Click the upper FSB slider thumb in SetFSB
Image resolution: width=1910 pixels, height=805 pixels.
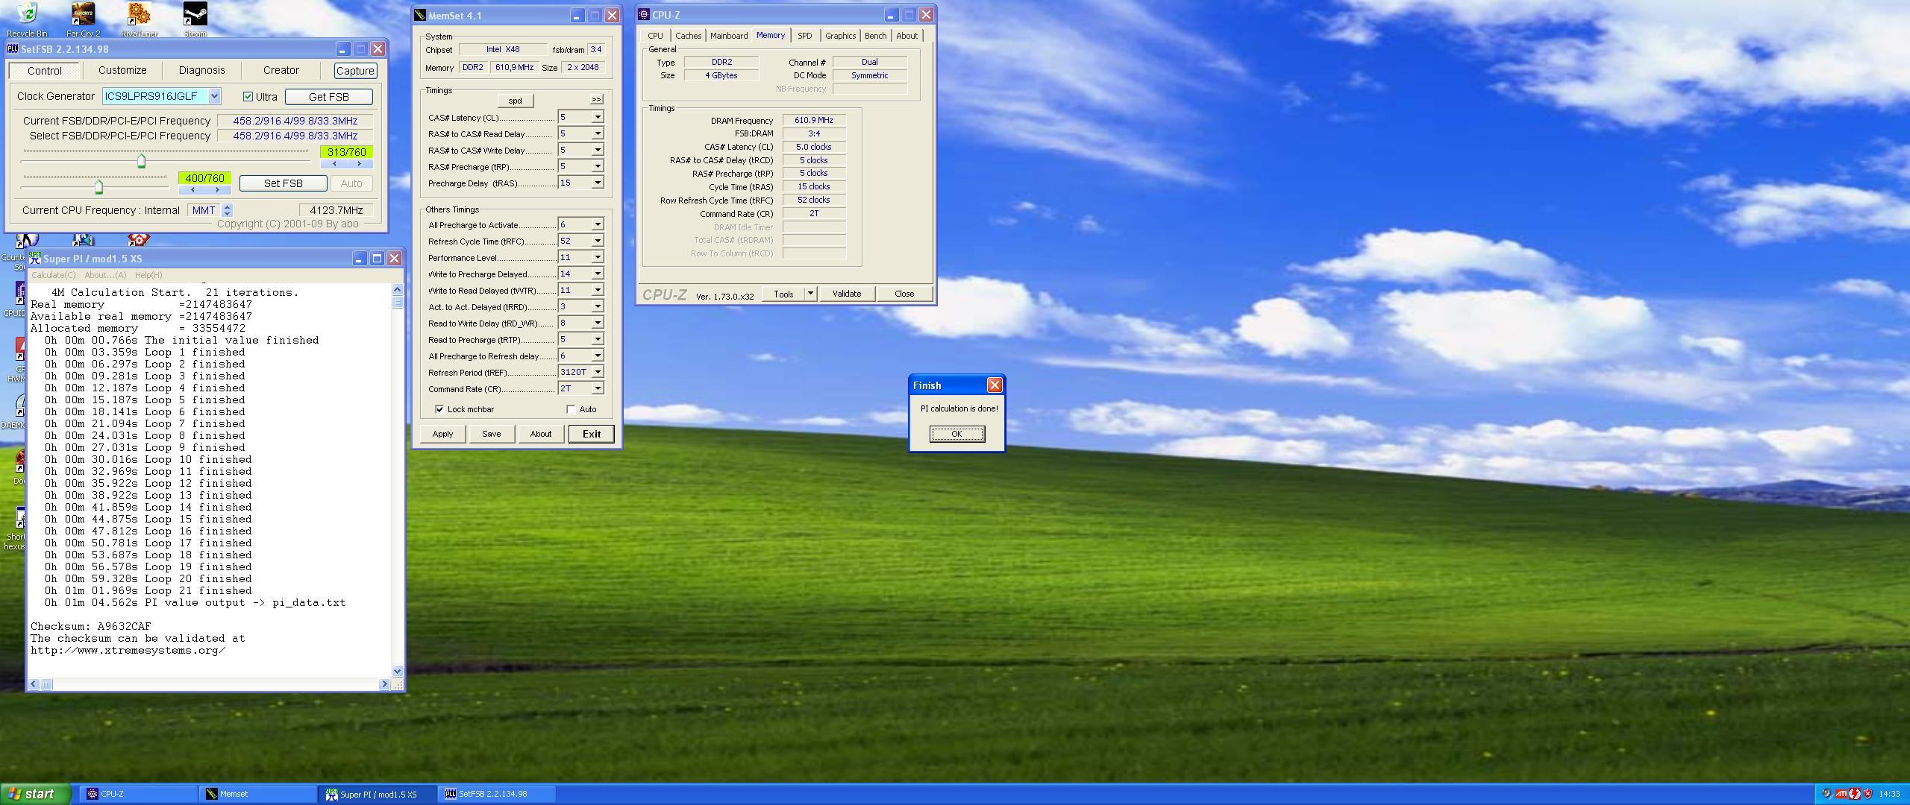click(x=141, y=161)
